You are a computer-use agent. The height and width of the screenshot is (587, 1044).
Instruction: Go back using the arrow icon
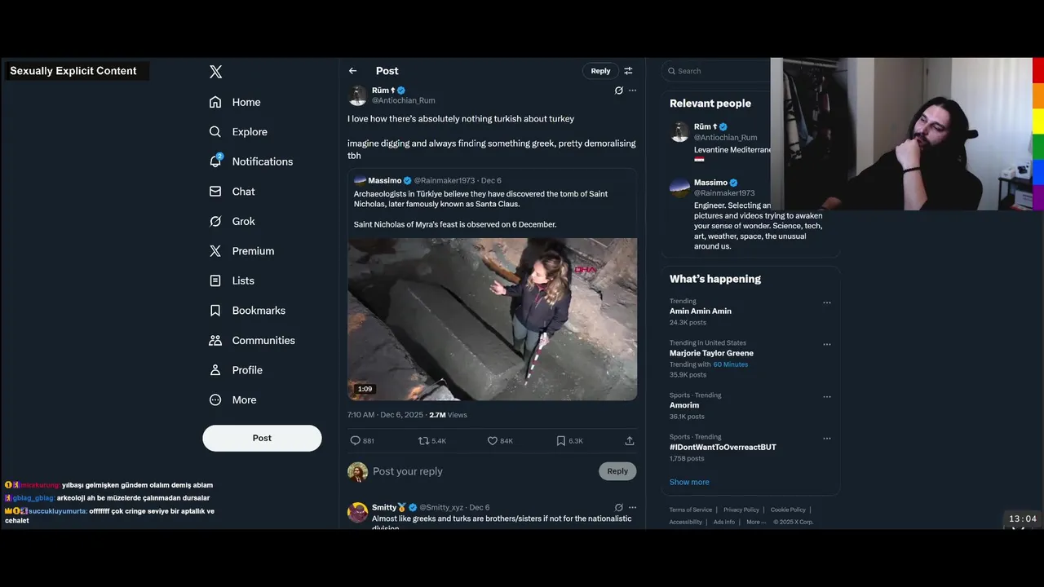353,71
